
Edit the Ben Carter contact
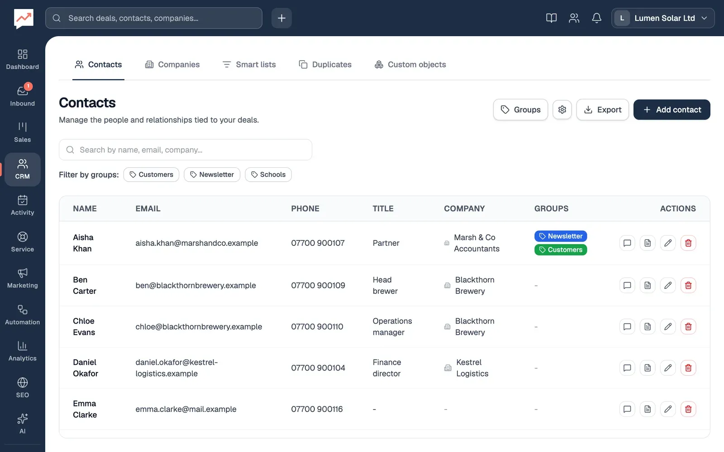[x=668, y=286]
